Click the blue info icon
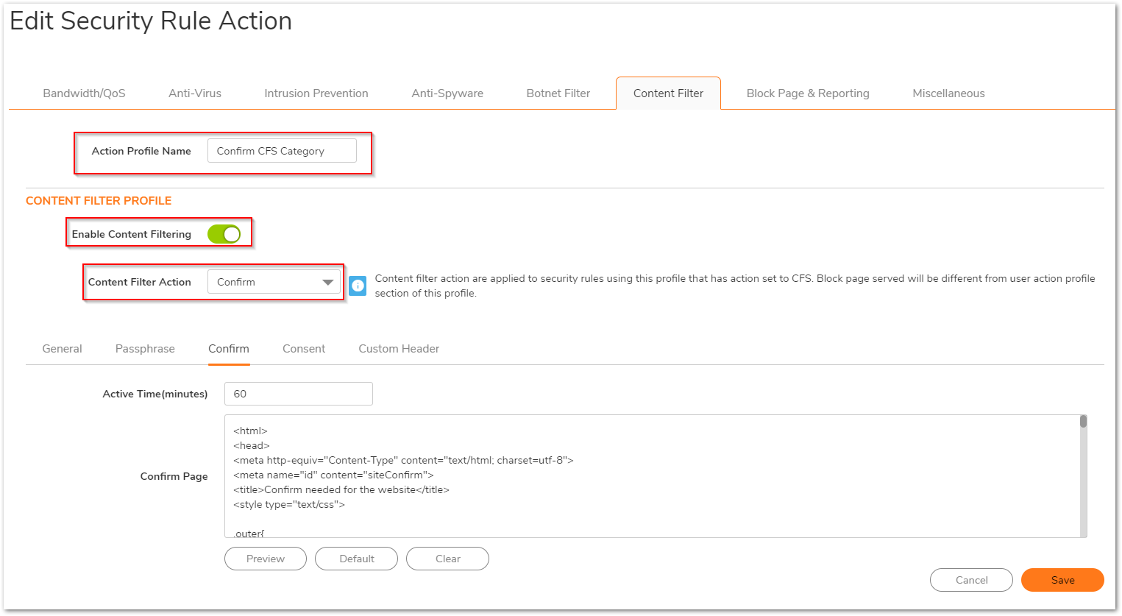 tap(358, 286)
